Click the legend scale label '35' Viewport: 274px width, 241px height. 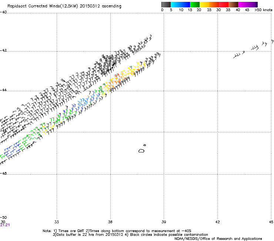[x=228, y=10]
